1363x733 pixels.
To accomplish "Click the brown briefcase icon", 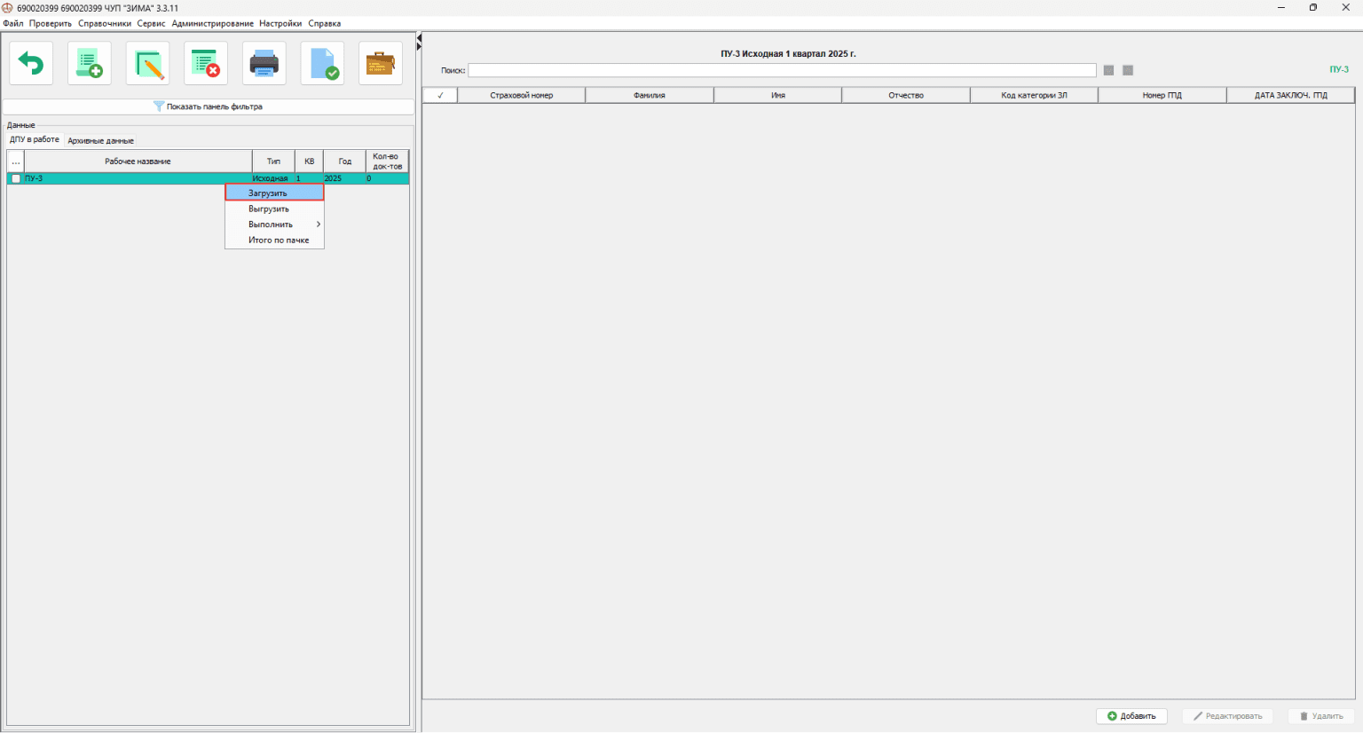I will 381,64.
